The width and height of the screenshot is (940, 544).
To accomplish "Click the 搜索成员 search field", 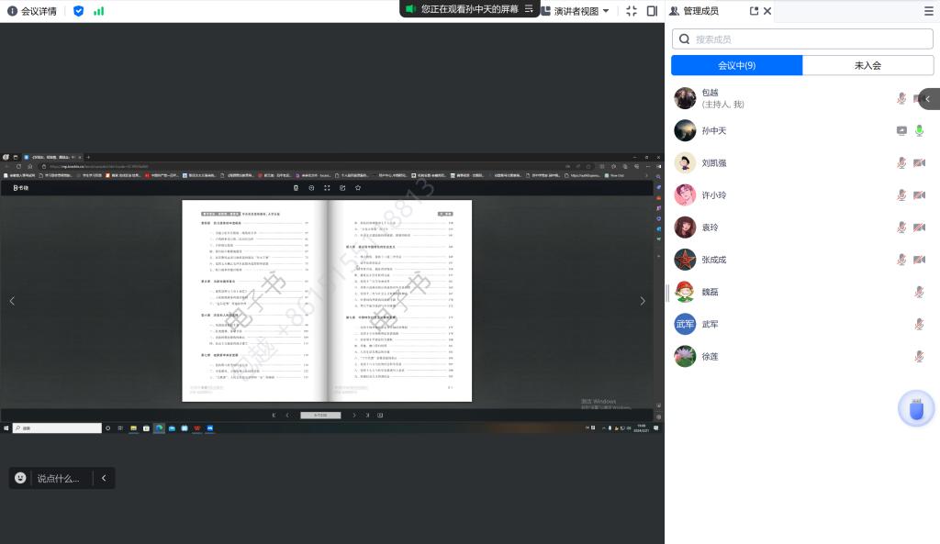I will click(802, 39).
